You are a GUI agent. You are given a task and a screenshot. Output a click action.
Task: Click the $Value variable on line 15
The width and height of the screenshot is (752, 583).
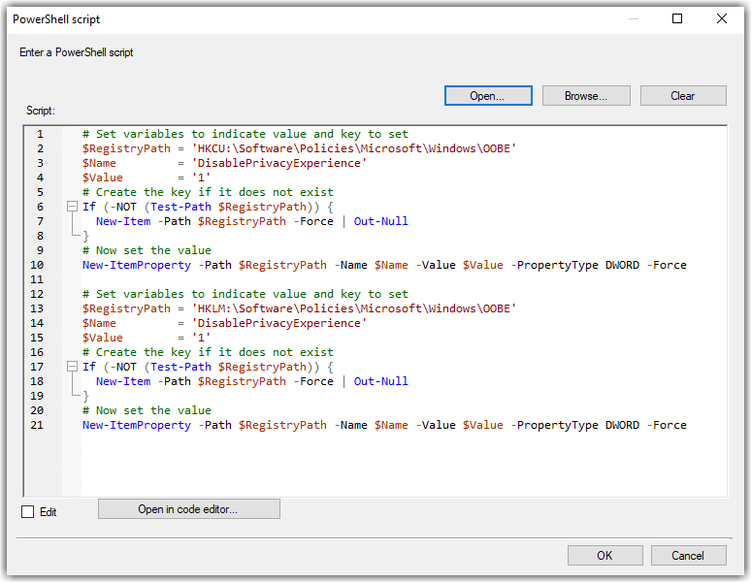tap(103, 338)
